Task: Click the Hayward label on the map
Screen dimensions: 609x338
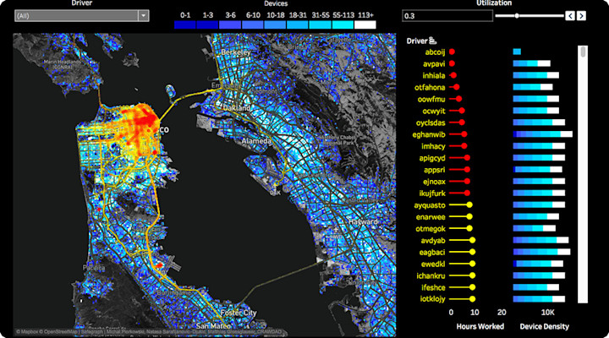Action: point(363,222)
